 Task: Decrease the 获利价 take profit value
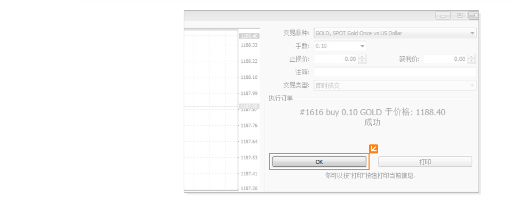click(472, 61)
